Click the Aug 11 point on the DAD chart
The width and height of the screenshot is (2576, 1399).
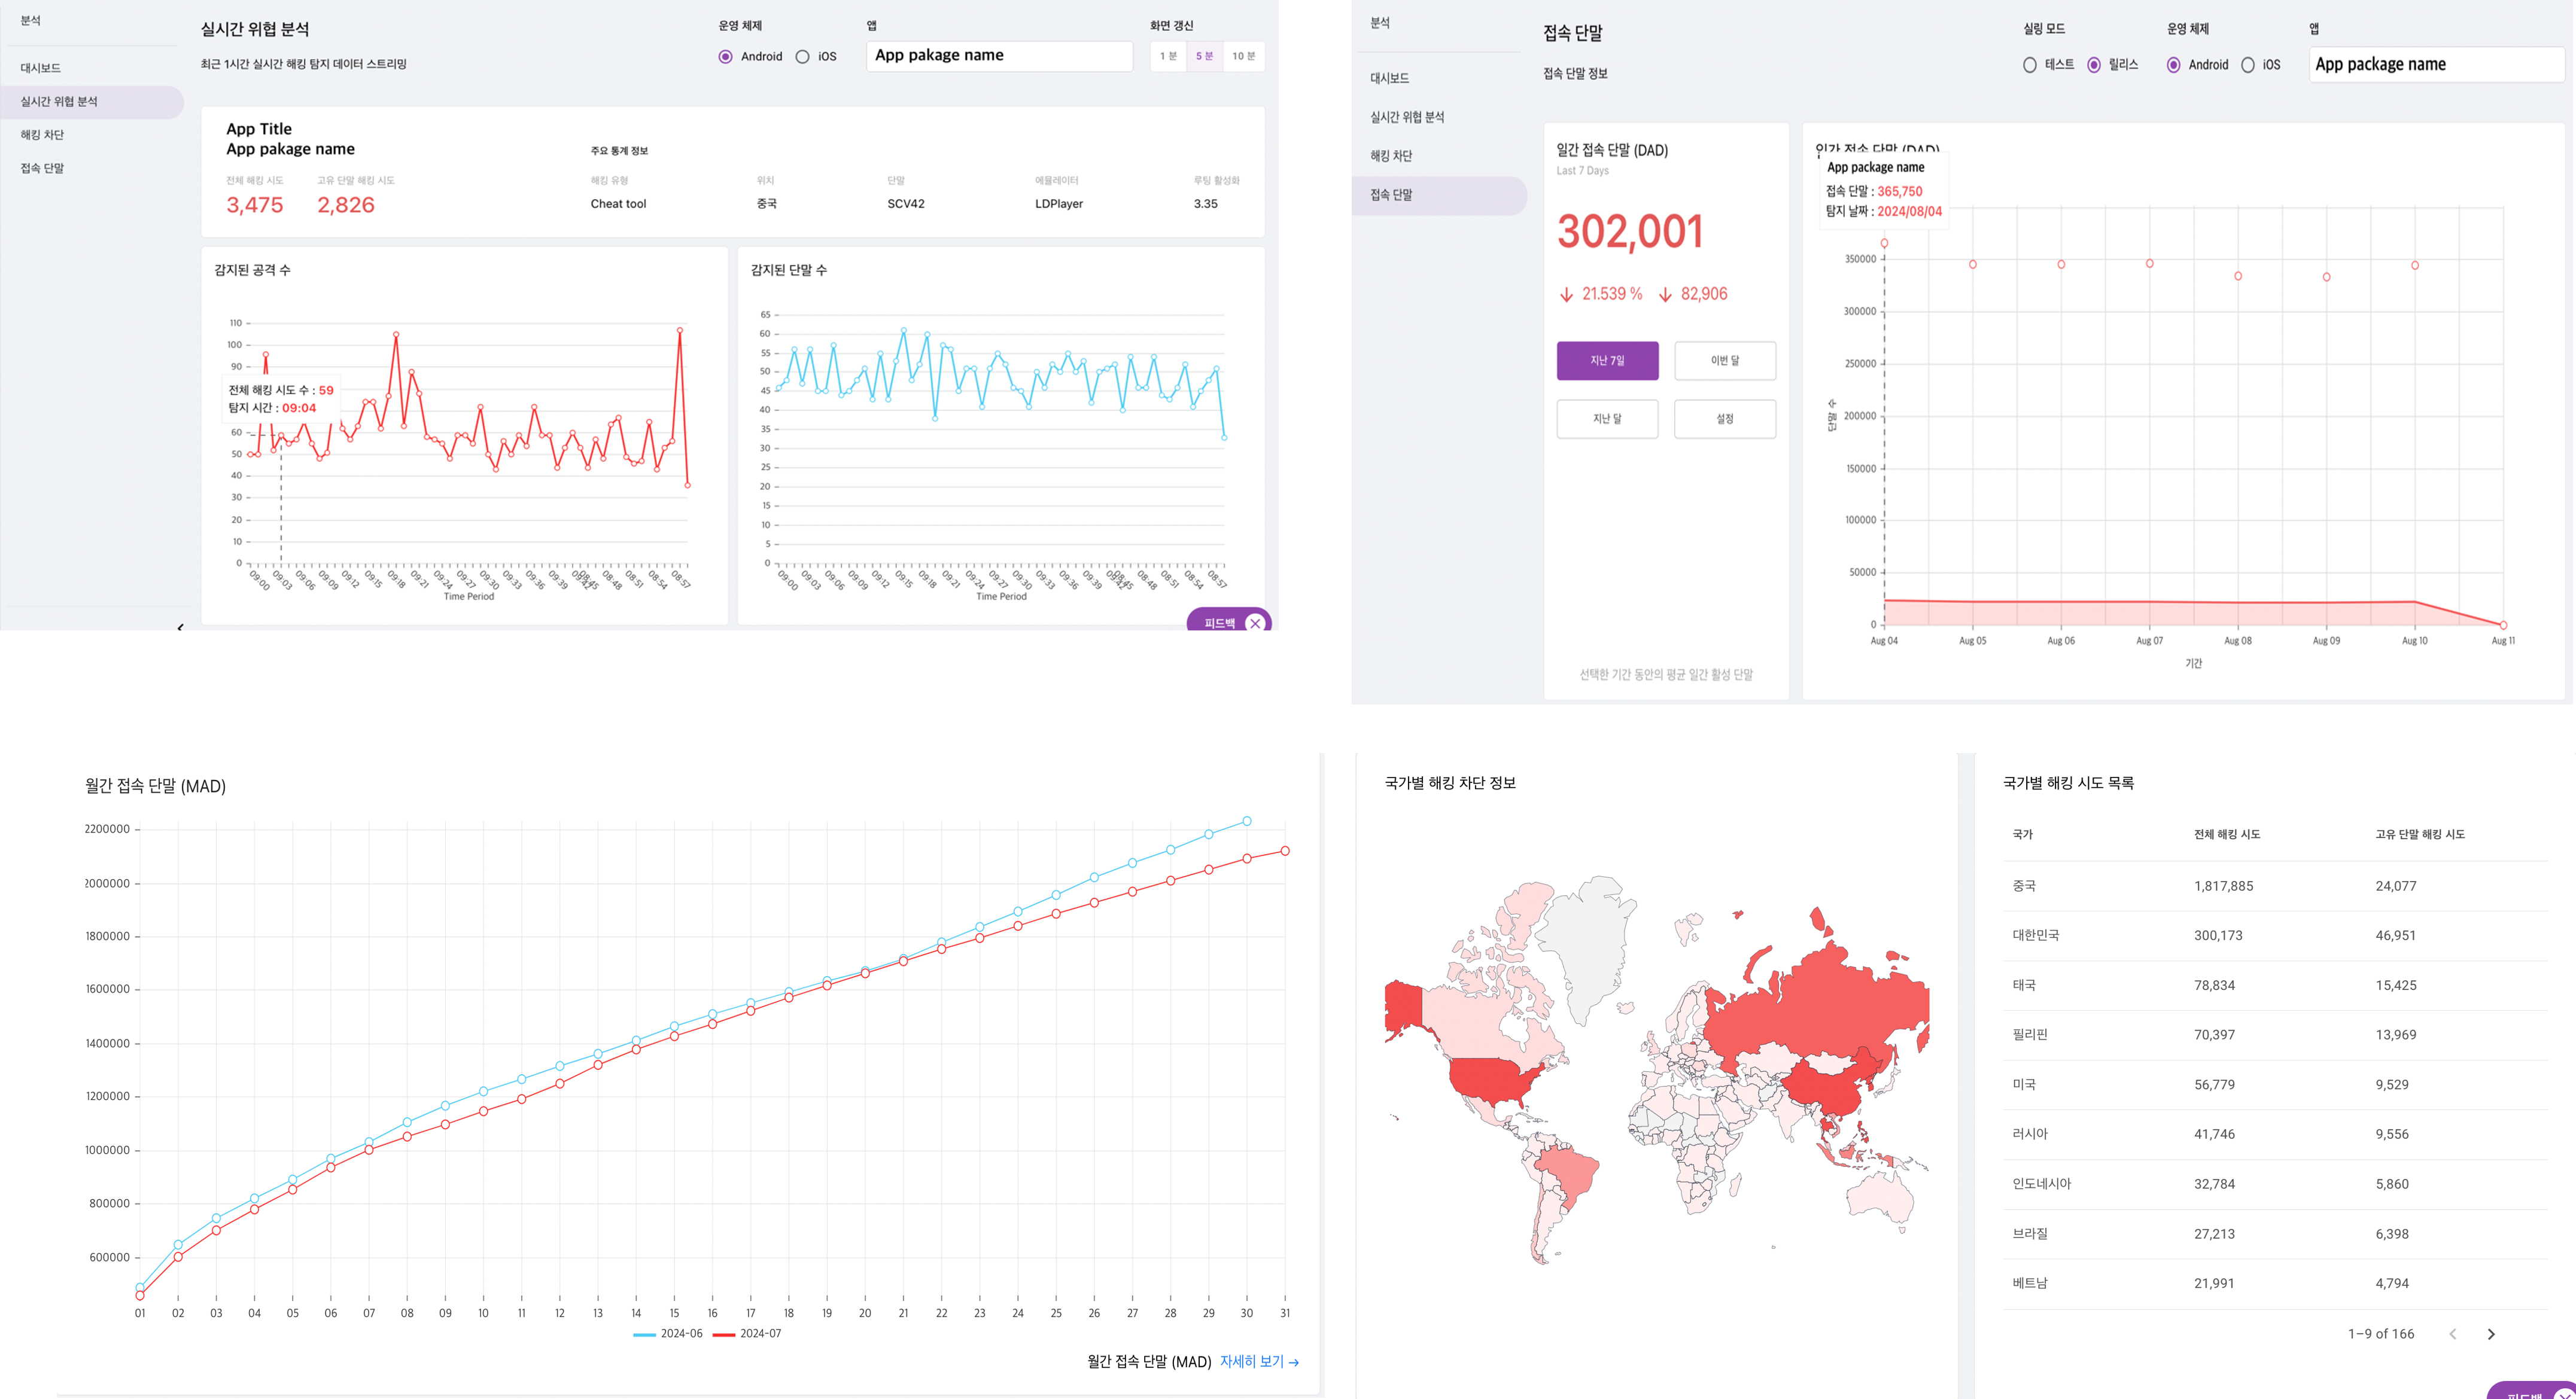tap(2503, 626)
